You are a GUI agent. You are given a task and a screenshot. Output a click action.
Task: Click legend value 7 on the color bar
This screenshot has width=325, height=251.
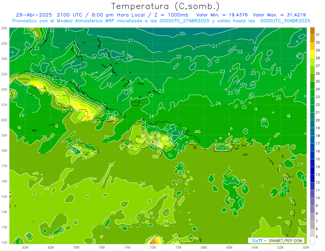[317, 221]
